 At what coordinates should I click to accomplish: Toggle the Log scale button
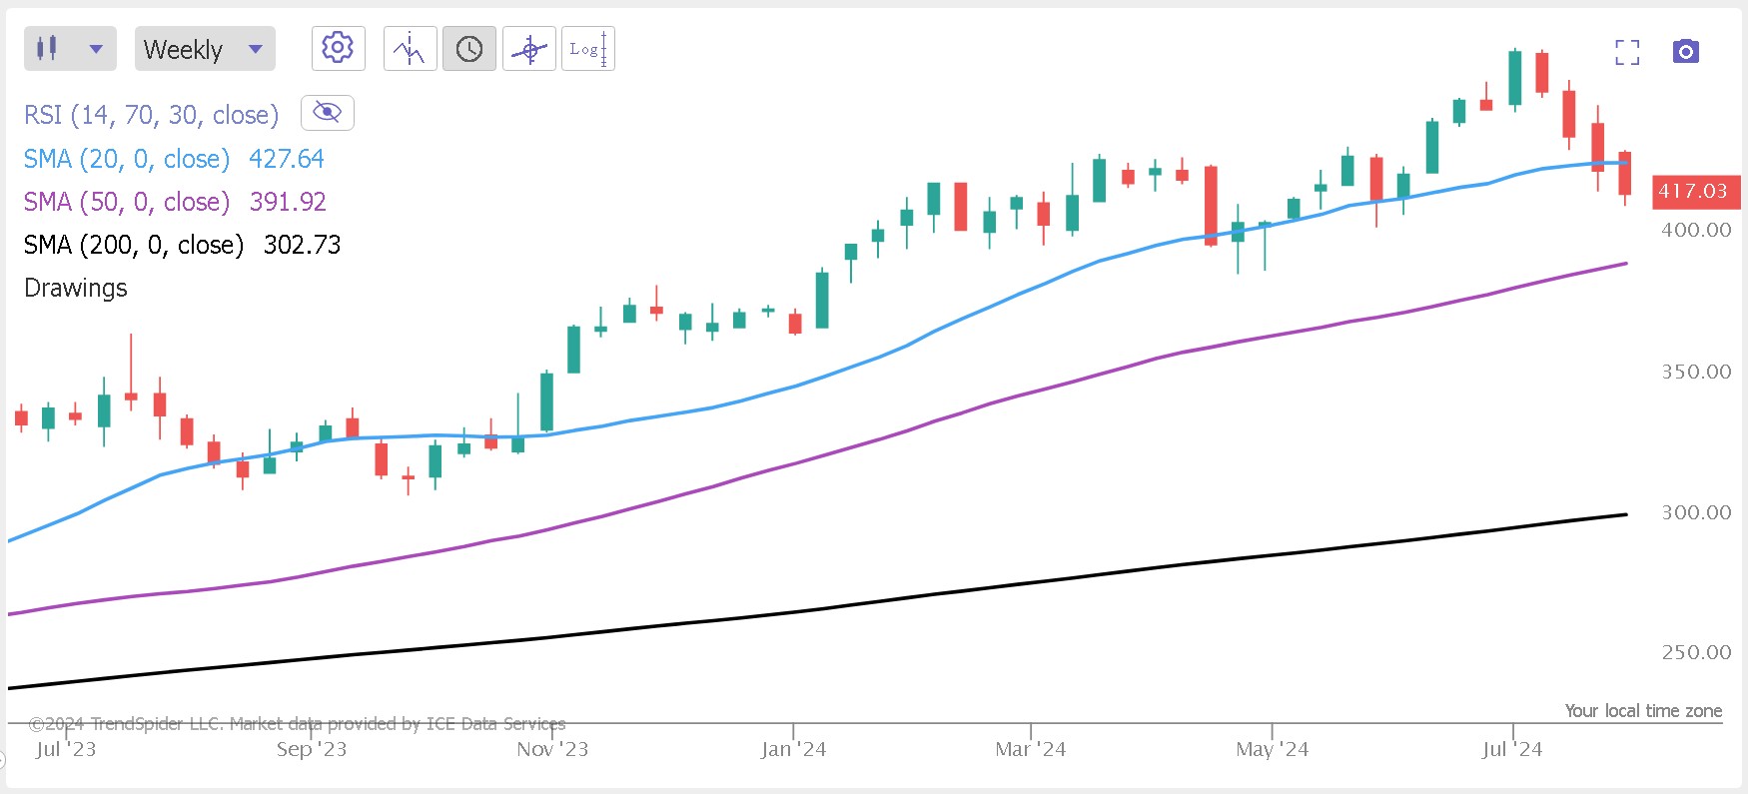tap(588, 49)
